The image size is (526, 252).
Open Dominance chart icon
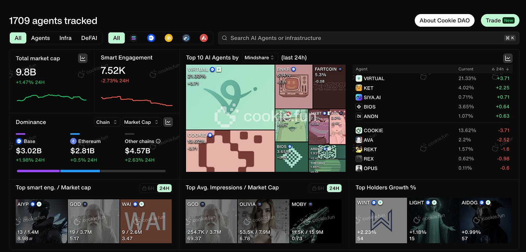[168, 122]
